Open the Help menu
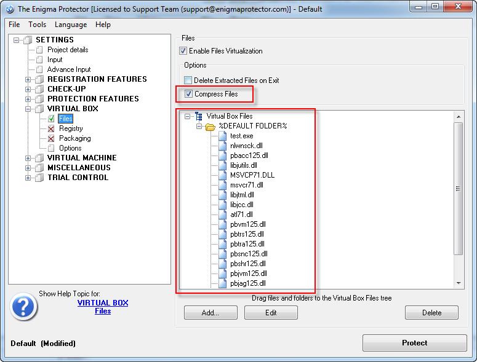The image size is (477, 362). point(103,25)
